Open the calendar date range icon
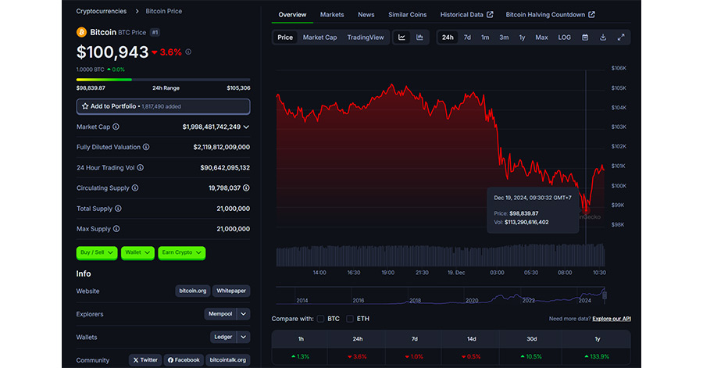Screen dimensions: 703x368 click(x=585, y=38)
